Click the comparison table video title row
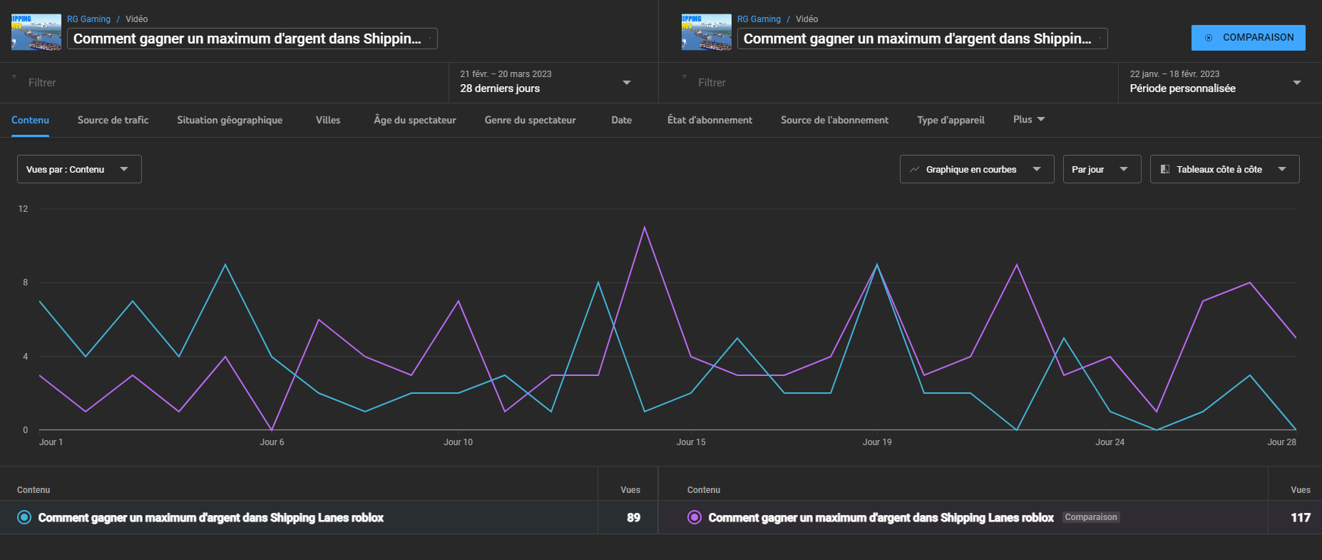 click(x=881, y=517)
